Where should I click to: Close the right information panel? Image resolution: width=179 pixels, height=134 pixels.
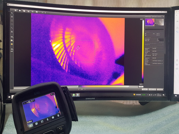click(x=163, y=17)
